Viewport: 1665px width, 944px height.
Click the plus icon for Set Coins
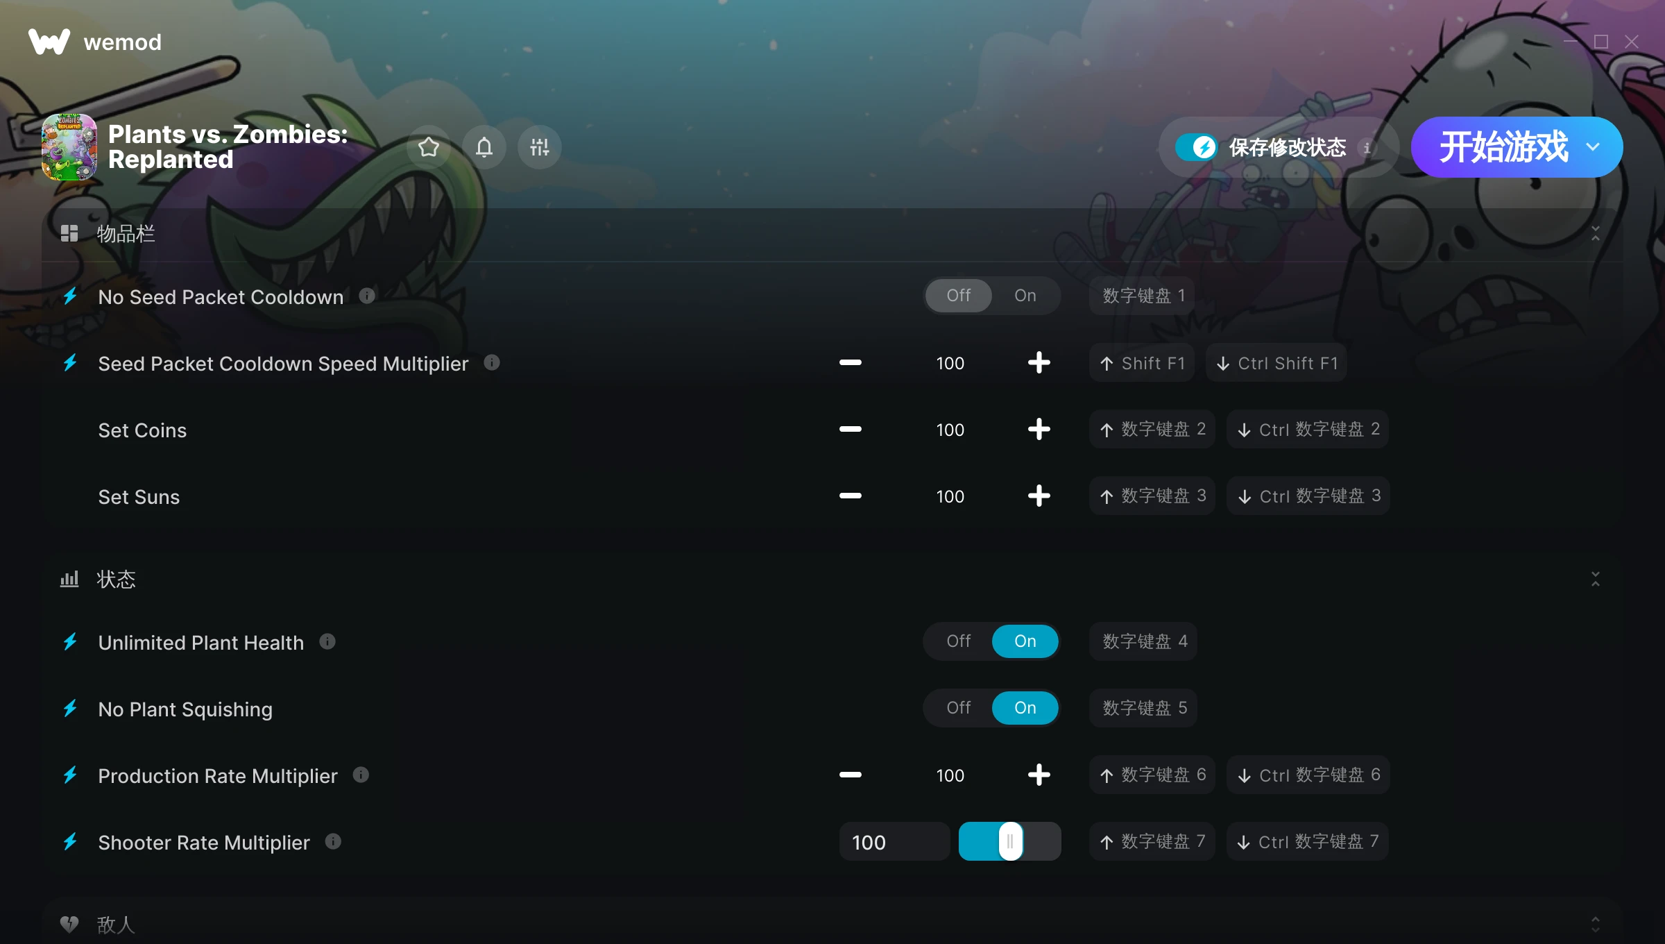coord(1039,430)
